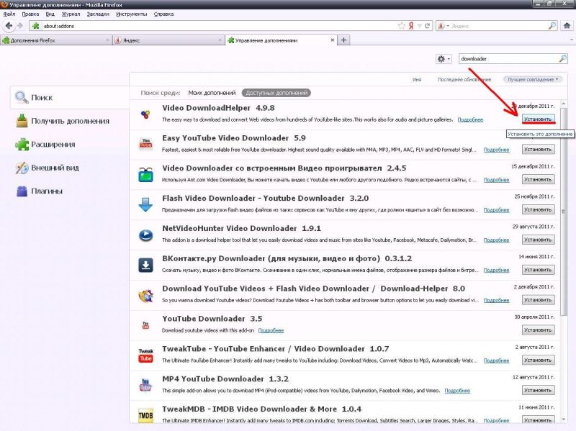Image resolution: width=576 pixels, height=431 pixels.
Task: Bookmark this page with the star icon
Action: pos(402,26)
